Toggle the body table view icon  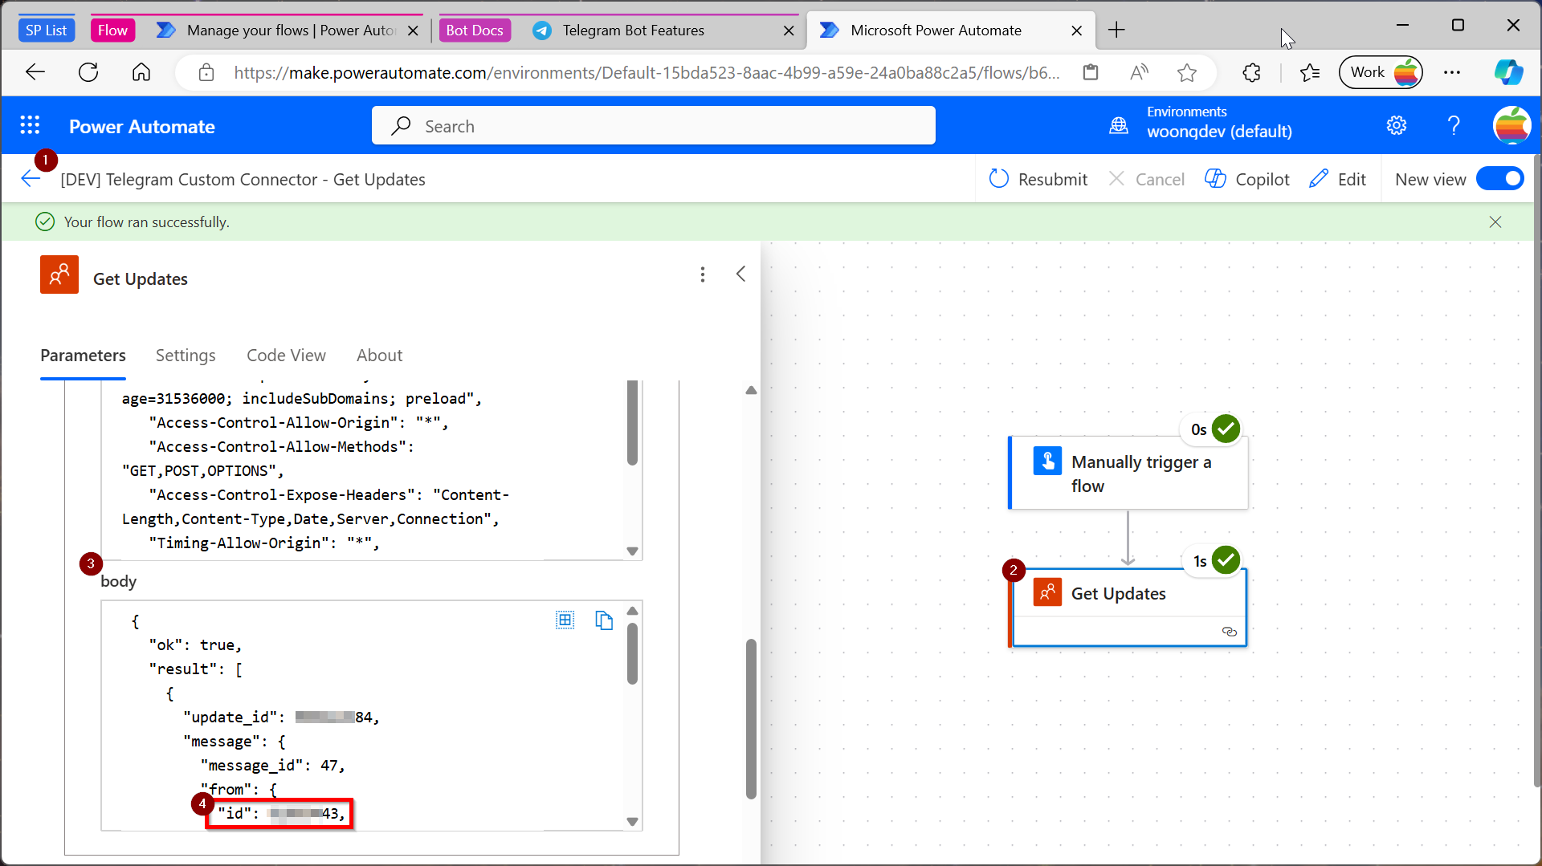coord(565,620)
